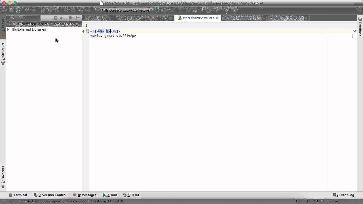Switch to routes.rb editor tab
The height and width of the screenshot is (204, 363).
pyautogui.click(x=160, y=18)
